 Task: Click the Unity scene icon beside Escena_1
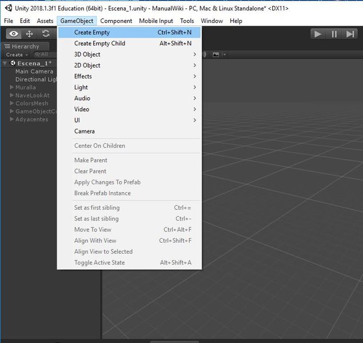click(13, 63)
